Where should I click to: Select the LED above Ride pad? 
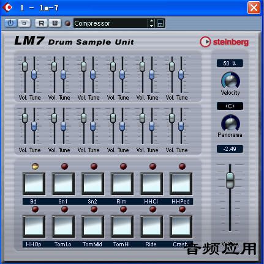click(153, 209)
